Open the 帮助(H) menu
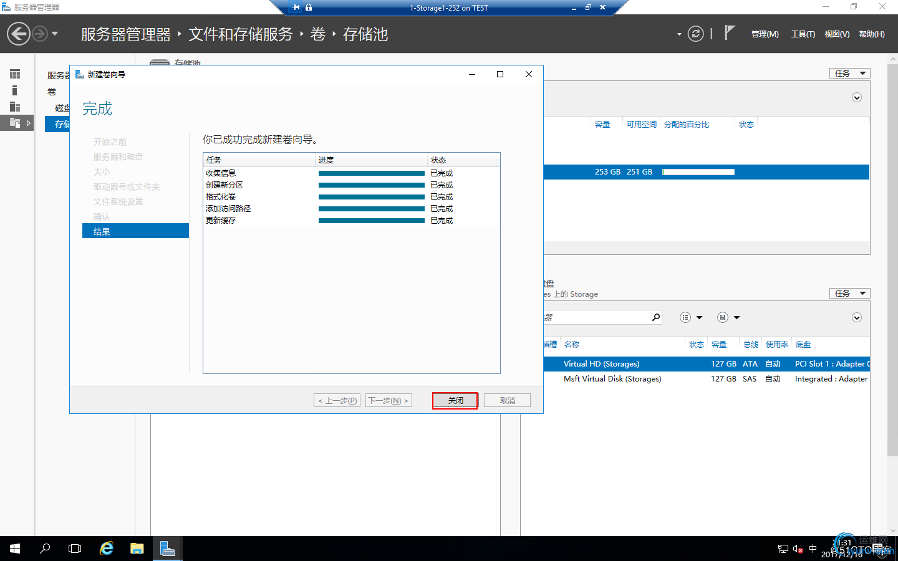This screenshot has width=898, height=561. 872,34
